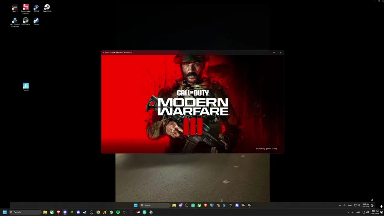Click the "Call of Duty® Modern Warfare 3" window title
384x216 pixels.
pos(118,52)
